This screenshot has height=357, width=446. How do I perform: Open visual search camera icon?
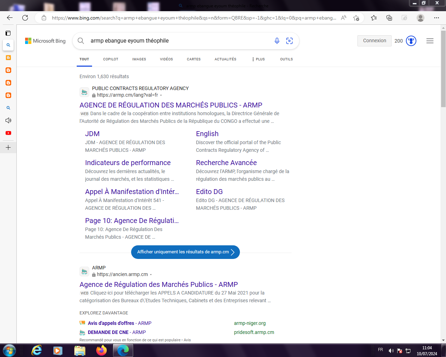click(x=289, y=41)
